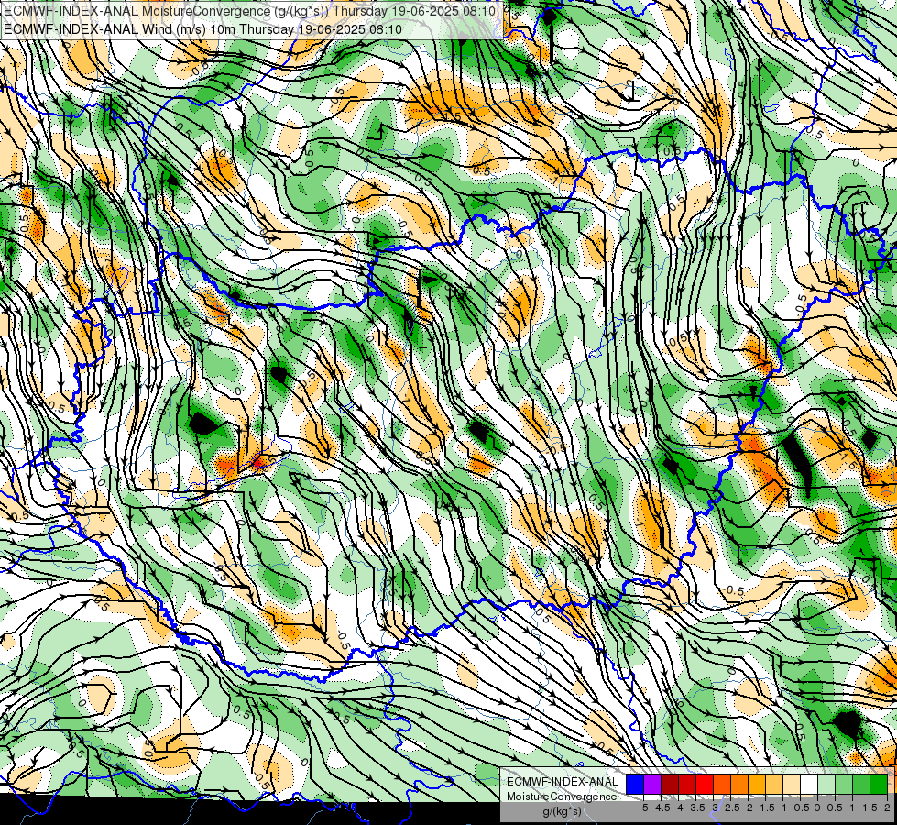
Task: Click the -2 legend scale value
Action: (748, 808)
